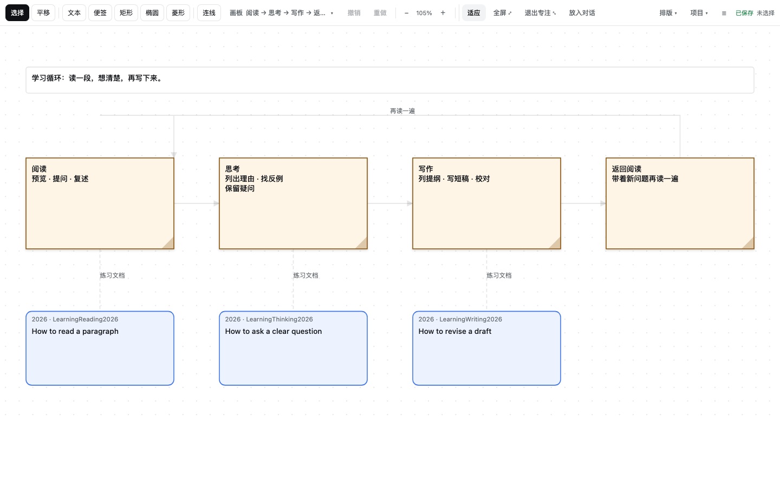Expand the 排版 layout dropdown

668,13
